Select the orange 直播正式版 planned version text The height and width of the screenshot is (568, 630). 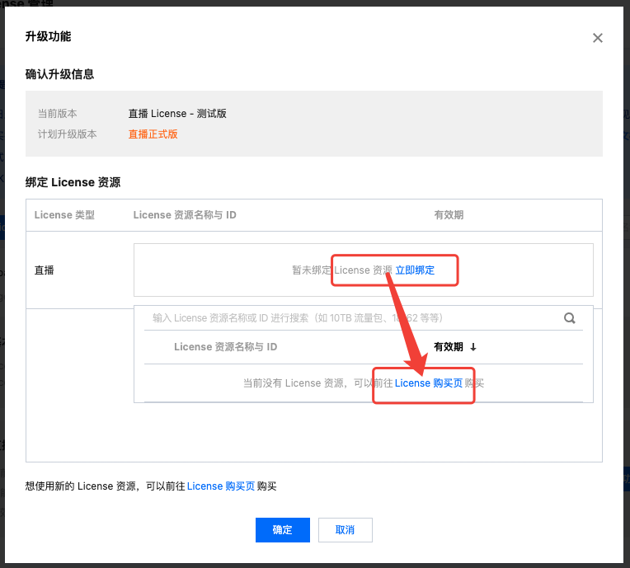click(x=153, y=134)
